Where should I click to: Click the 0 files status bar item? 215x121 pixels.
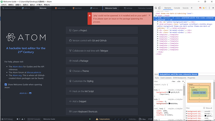[x=142, y=119]
